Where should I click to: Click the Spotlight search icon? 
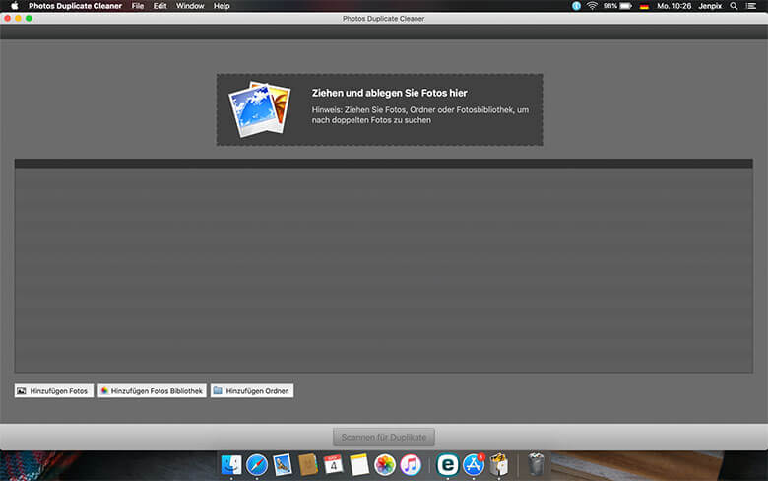tap(734, 6)
